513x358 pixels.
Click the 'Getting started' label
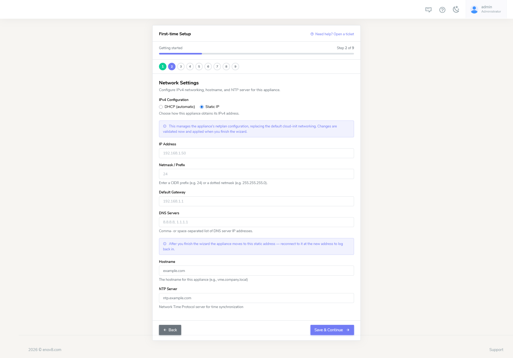pyautogui.click(x=171, y=48)
